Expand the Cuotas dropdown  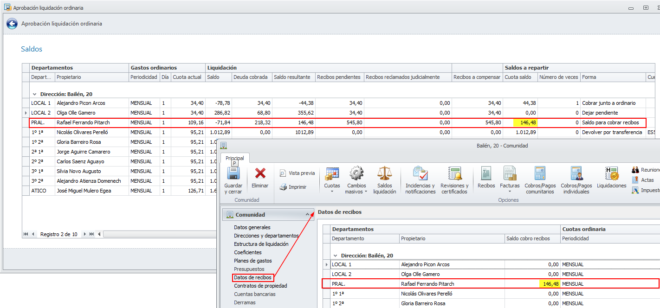(x=332, y=191)
